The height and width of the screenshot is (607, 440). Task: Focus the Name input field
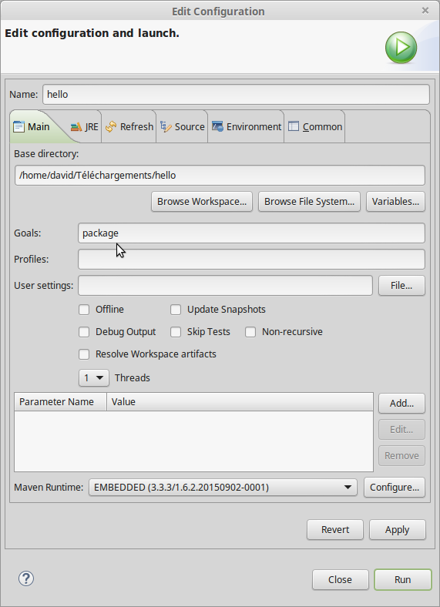(236, 95)
